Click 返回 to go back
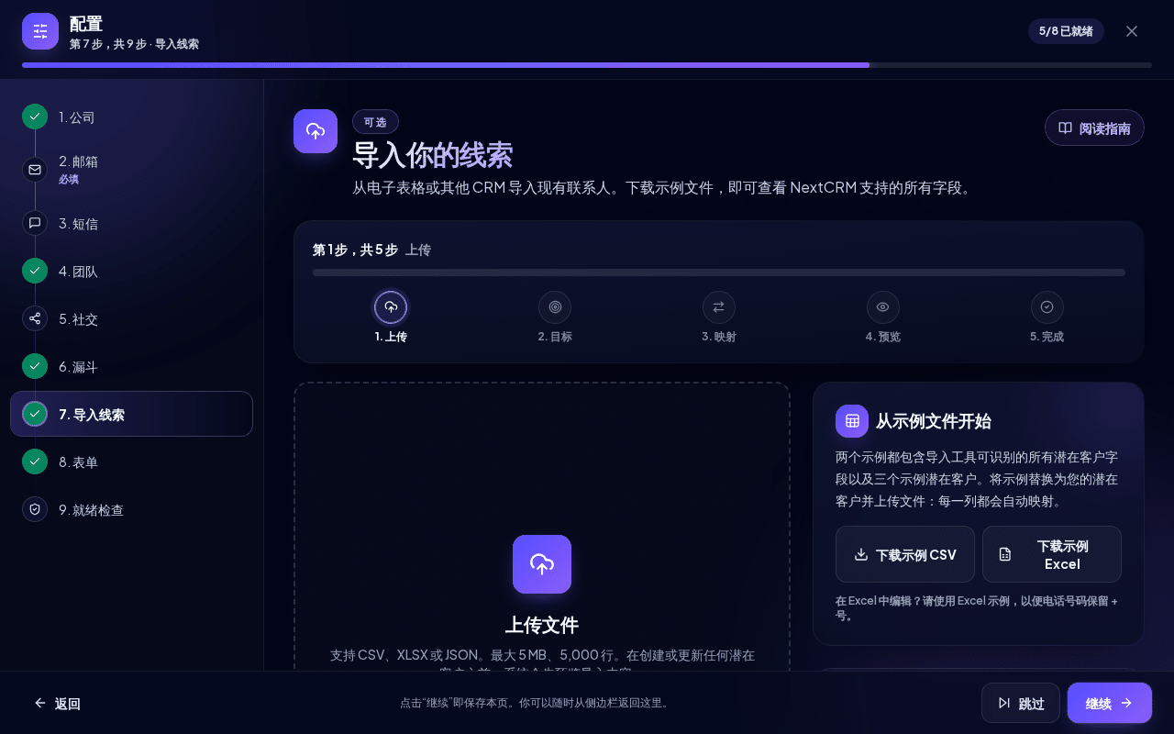The width and height of the screenshot is (1174, 734). (x=57, y=703)
